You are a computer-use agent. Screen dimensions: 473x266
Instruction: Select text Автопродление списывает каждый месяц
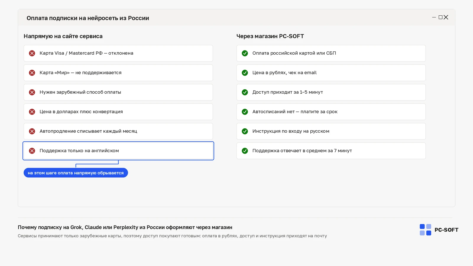88,131
